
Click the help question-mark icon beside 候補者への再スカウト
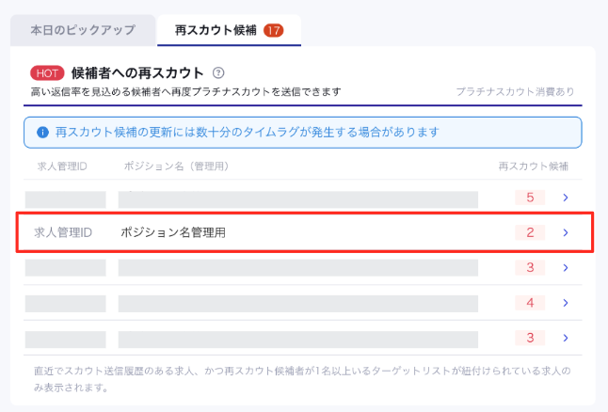point(218,72)
